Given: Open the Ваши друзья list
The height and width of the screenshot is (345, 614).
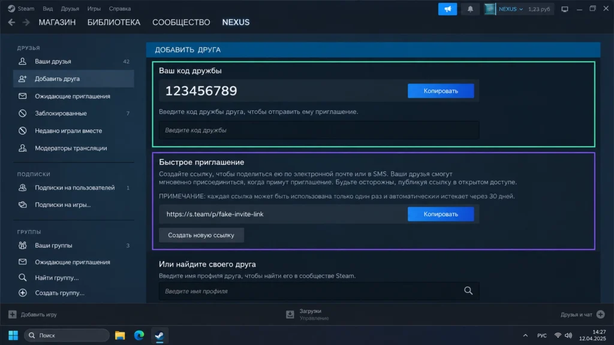Looking at the screenshot, I should click(x=74, y=62).
